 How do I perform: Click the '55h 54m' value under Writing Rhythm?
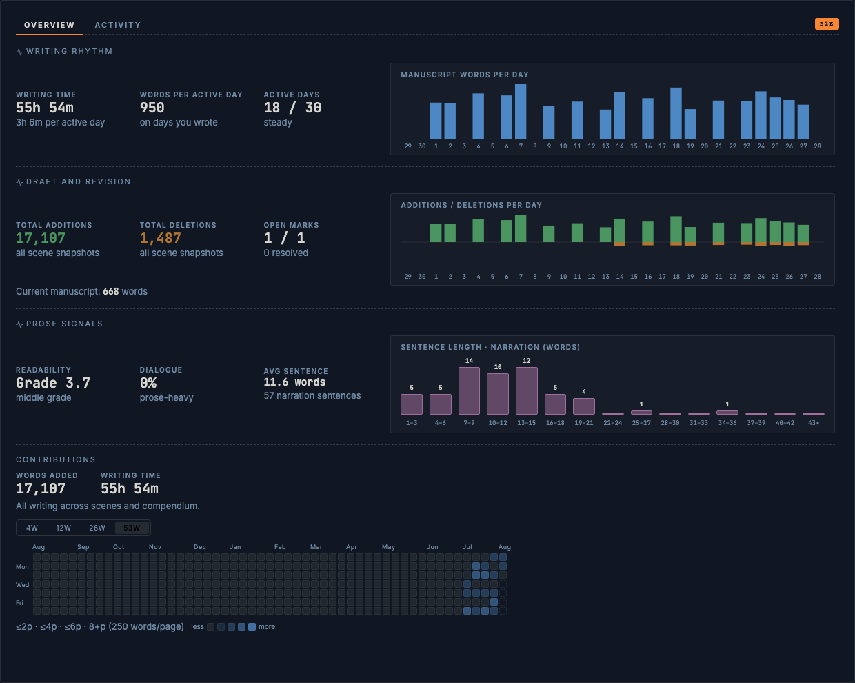45,108
